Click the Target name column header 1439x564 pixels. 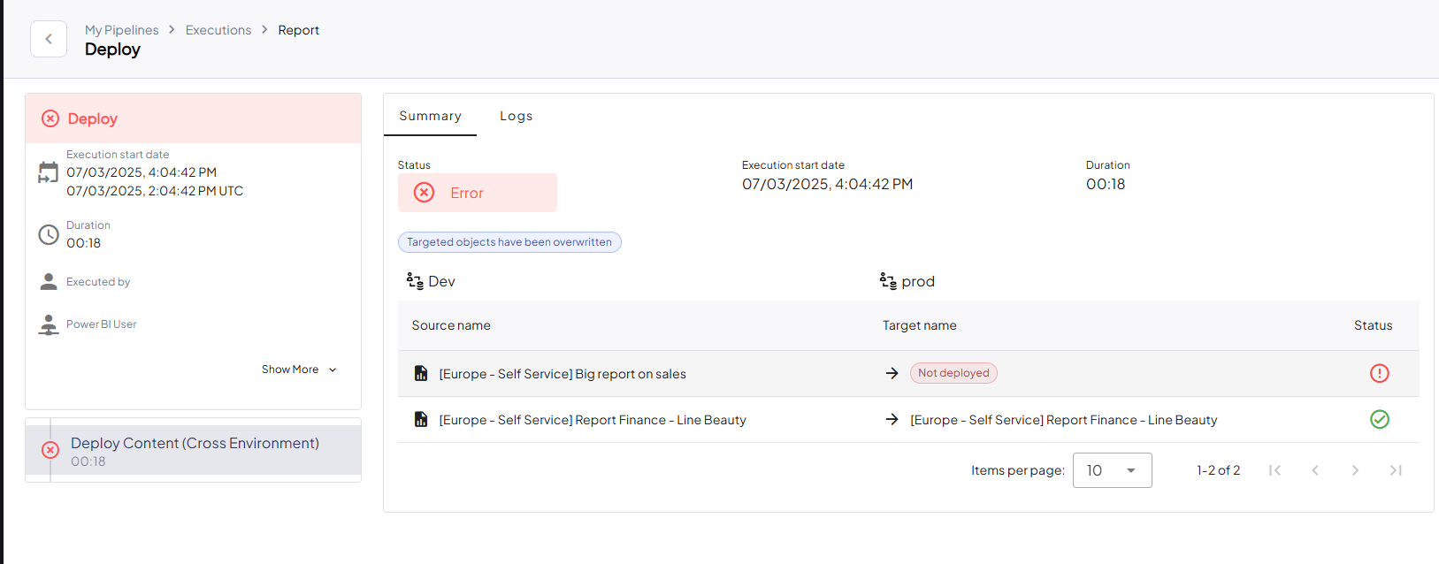pos(920,325)
